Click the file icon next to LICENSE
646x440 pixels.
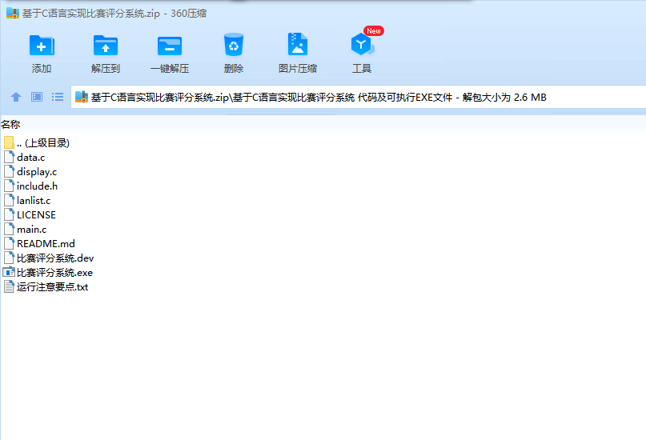tap(9, 215)
